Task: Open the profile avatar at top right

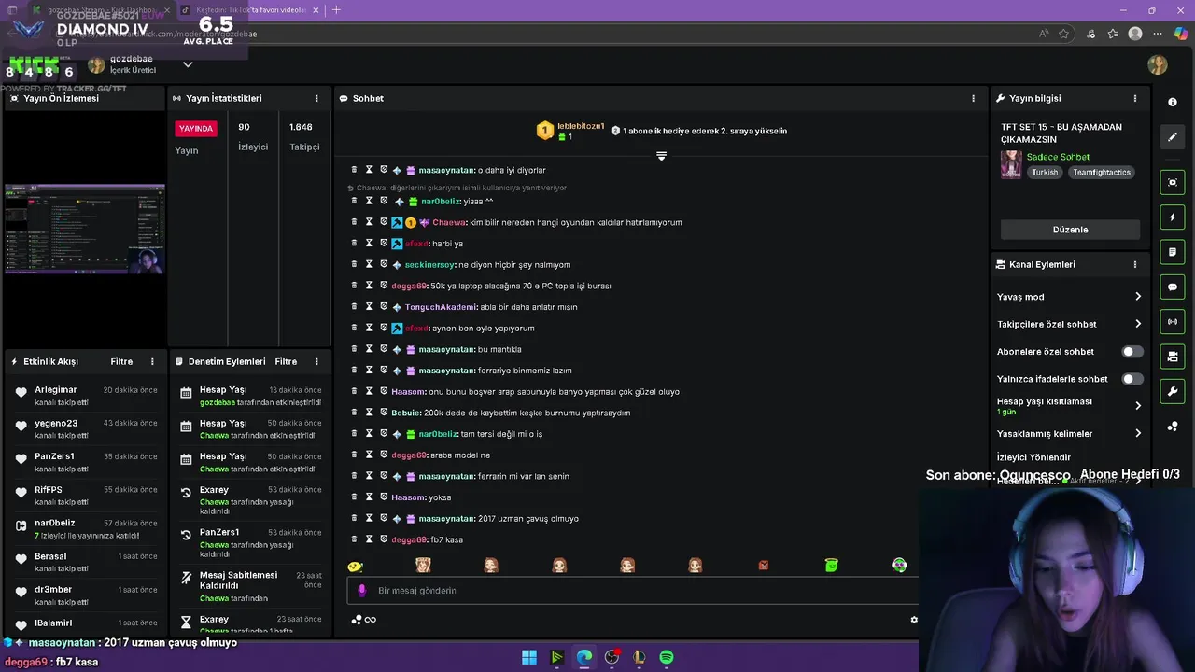Action: [1158, 64]
